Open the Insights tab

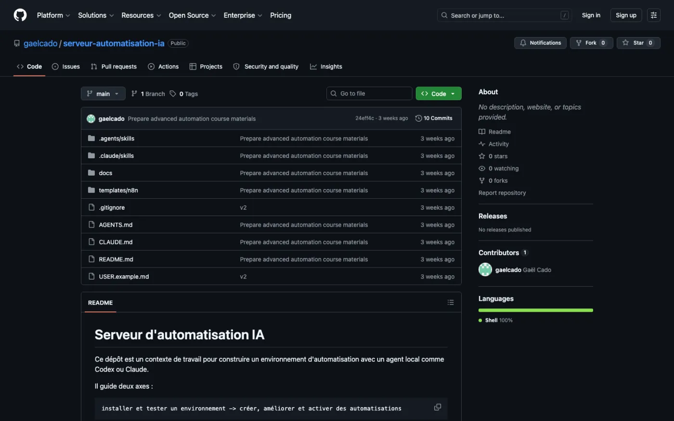(326, 66)
